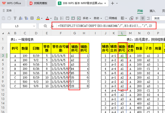Click the TEXTSPLIT formula in formula bar

[x=105, y=26]
